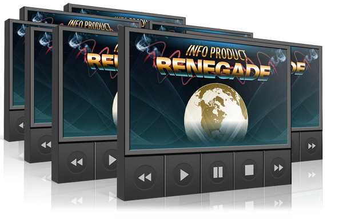343x219 pixels.
Task: Hit the stop square on the front player
Action: coord(249,170)
